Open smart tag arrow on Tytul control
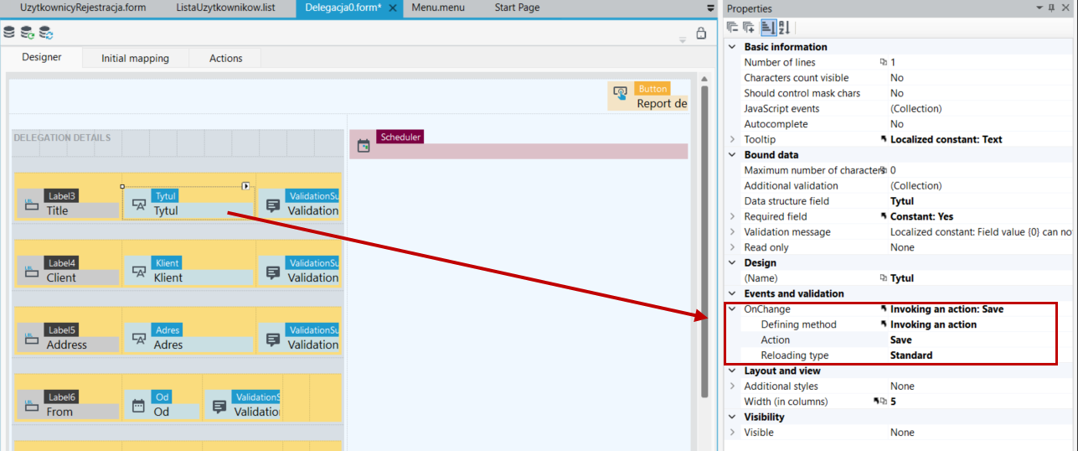This screenshot has width=1078, height=451. tap(246, 186)
